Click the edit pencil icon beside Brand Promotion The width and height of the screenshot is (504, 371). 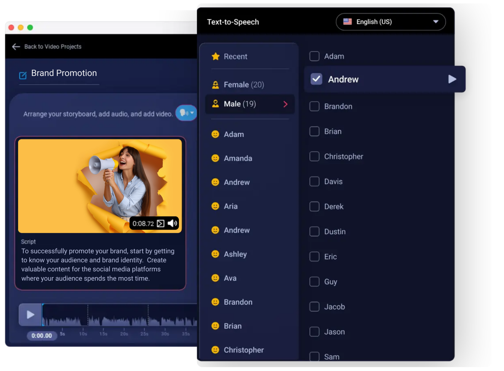[x=23, y=75]
